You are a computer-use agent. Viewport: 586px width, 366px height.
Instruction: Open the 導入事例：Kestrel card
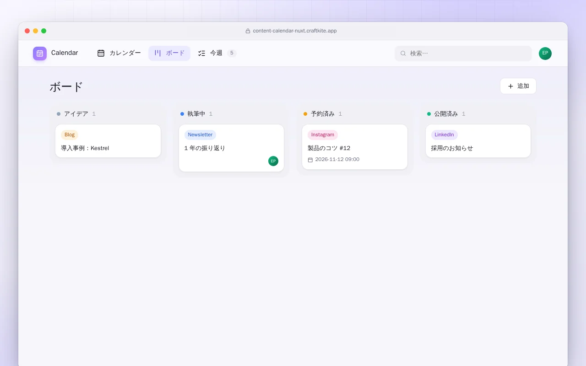(108, 141)
